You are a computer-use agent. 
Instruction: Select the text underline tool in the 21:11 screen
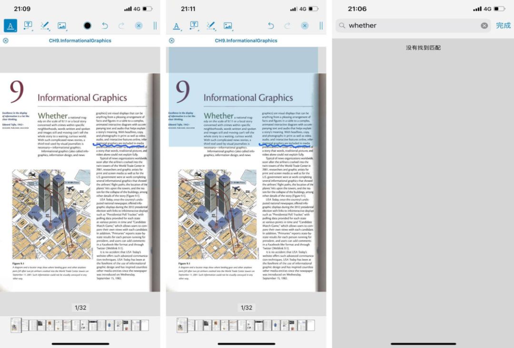177,26
